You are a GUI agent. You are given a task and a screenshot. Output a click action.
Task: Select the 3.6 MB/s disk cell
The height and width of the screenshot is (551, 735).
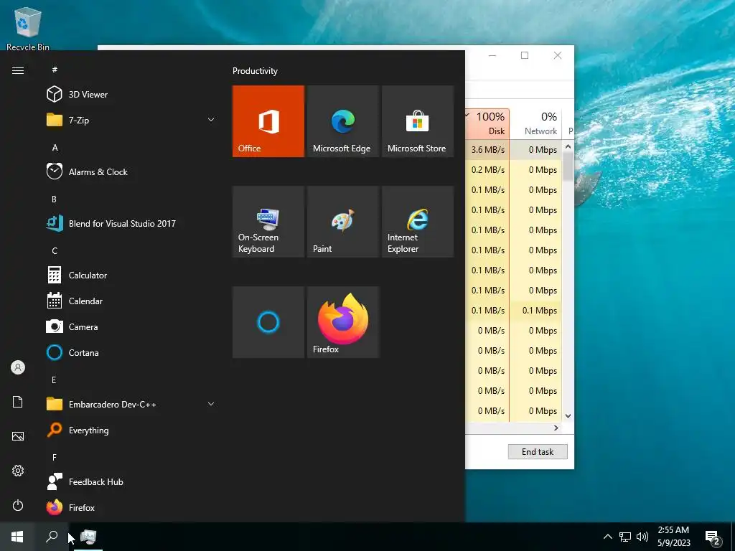click(x=487, y=149)
